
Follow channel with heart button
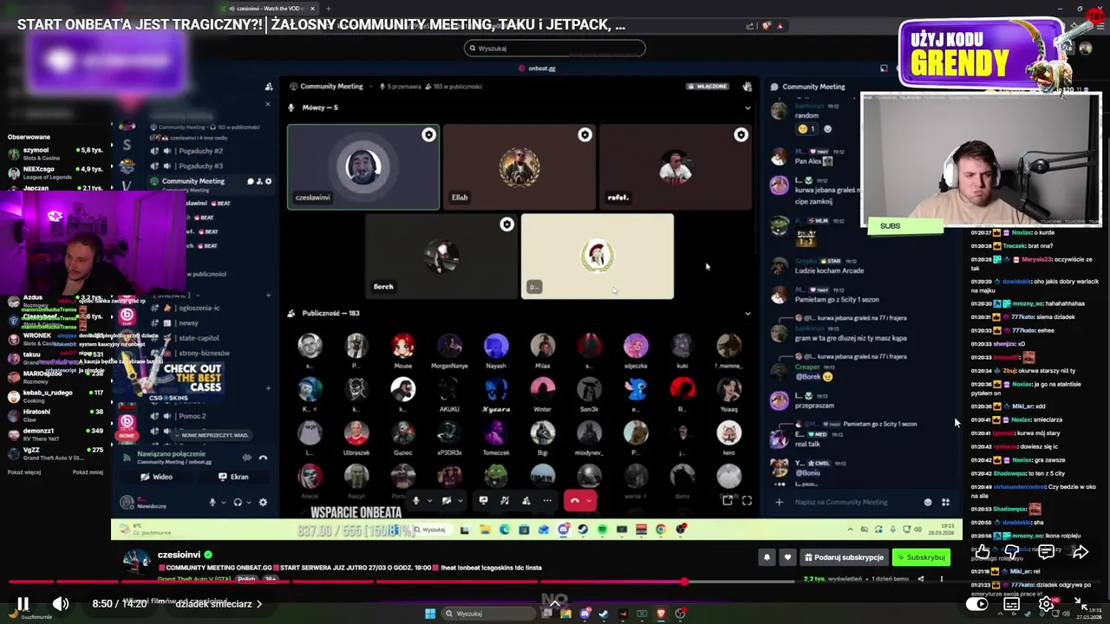coord(787,557)
